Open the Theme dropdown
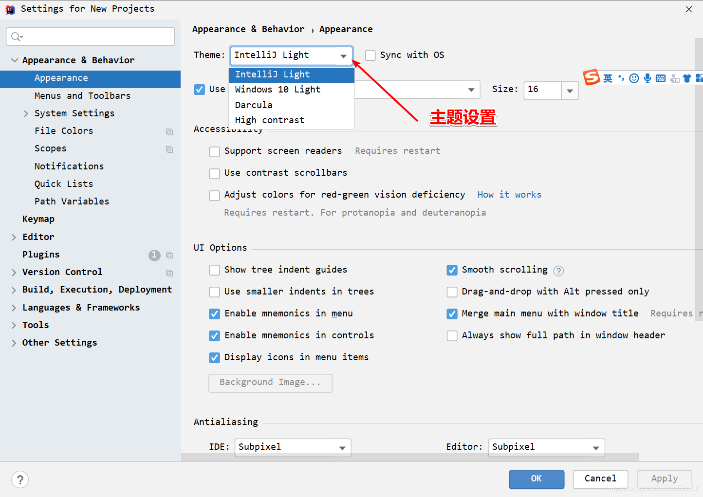Image resolution: width=703 pixels, height=497 pixels. point(291,55)
